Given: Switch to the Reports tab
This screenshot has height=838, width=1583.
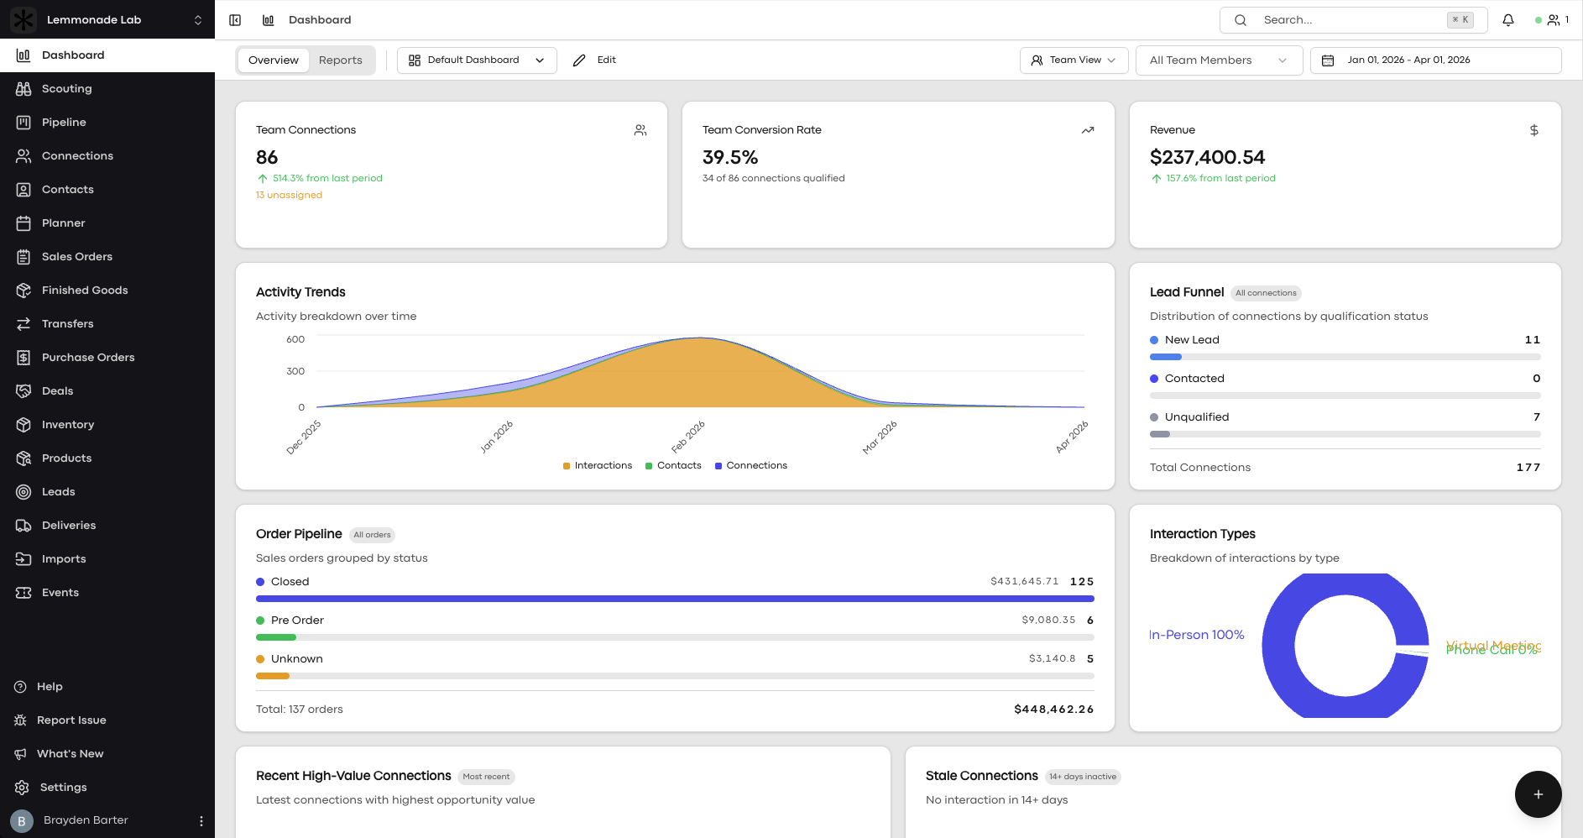Looking at the screenshot, I should [x=340, y=60].
